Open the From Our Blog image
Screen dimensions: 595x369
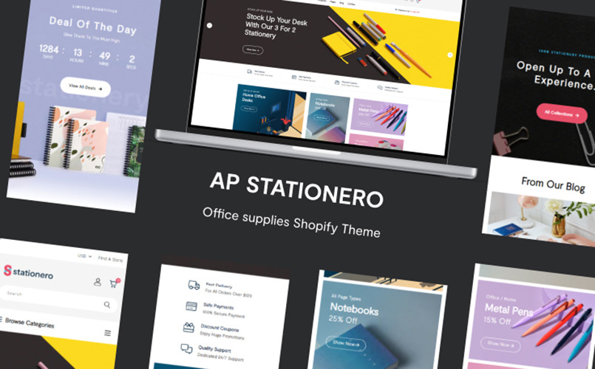click(x=541, y=218)
